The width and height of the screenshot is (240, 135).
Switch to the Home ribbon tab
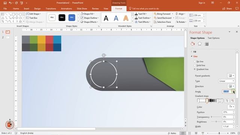coord(16,9)
